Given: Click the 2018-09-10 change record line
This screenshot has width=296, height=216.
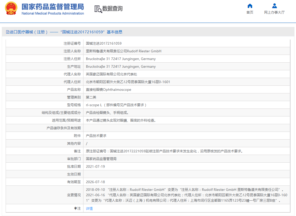Looking at the screenshot, I should point(185,190).
